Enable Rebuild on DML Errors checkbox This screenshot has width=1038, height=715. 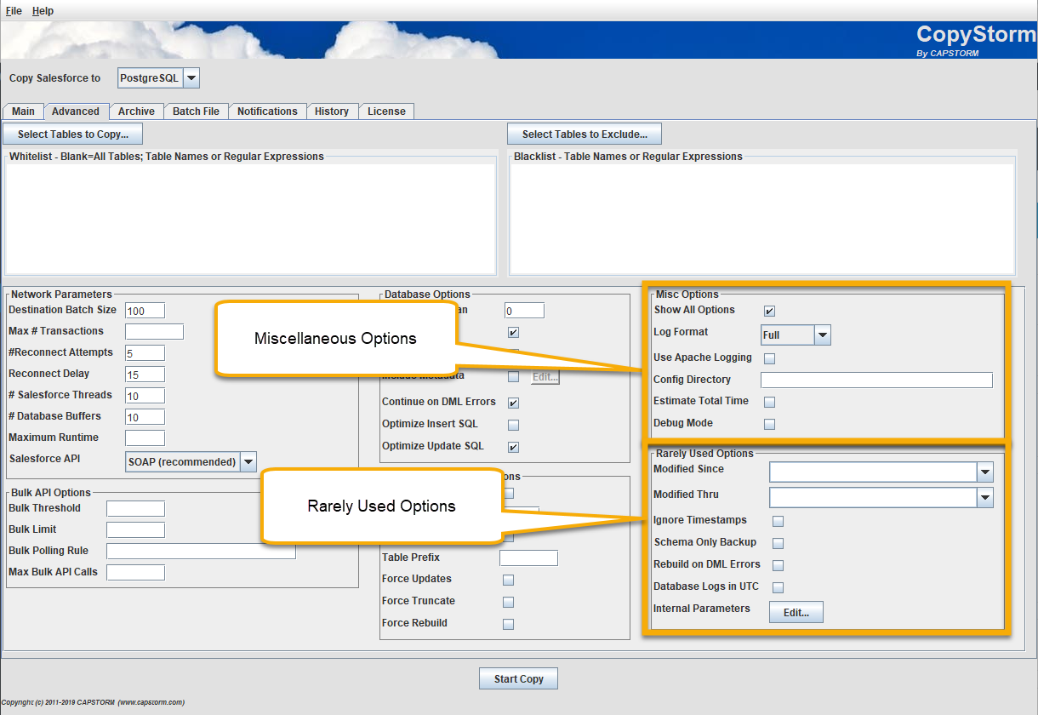[778, 565]
